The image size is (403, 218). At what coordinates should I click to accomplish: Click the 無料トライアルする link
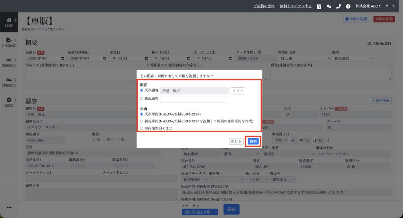point(296,6)
